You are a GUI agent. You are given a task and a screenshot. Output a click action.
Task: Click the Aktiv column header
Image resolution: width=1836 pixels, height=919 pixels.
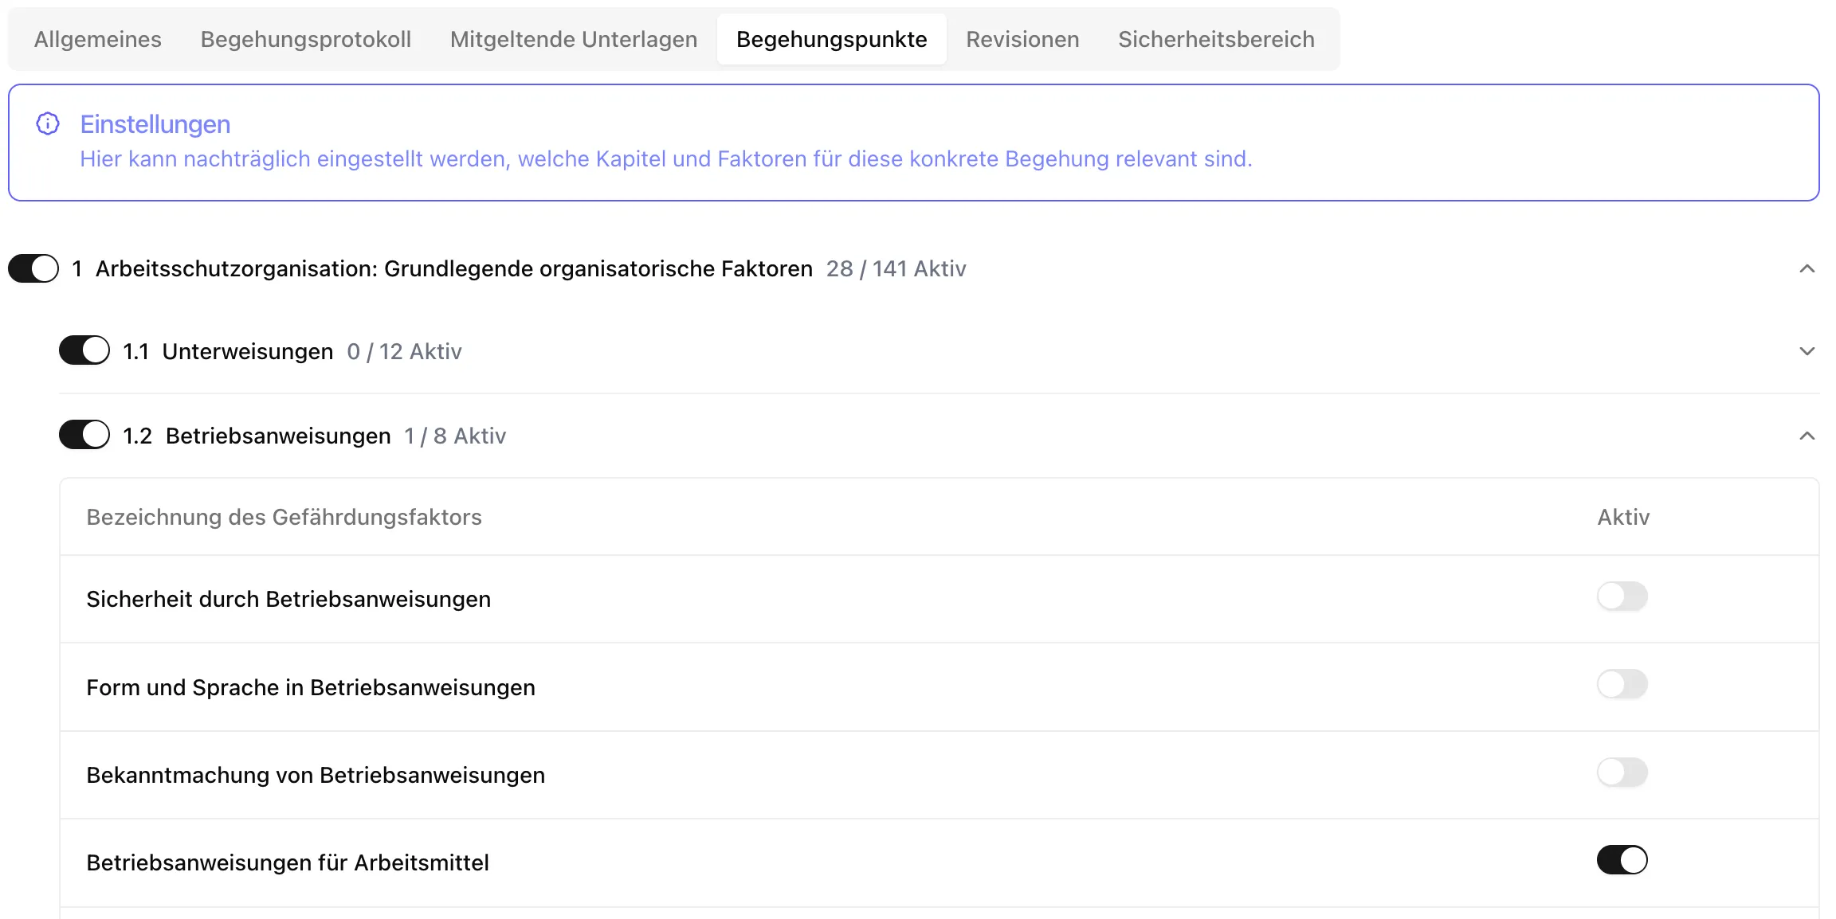point(1623,518)
